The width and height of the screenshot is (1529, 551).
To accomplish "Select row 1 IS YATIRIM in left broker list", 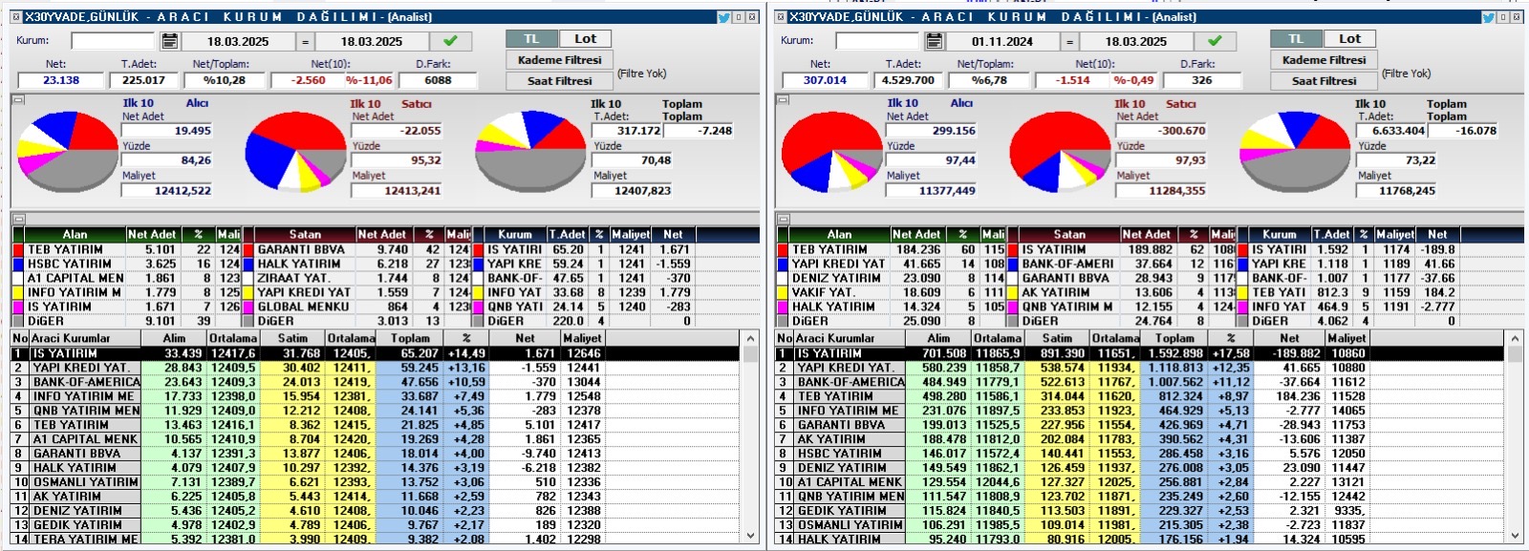I will [376, 353].
